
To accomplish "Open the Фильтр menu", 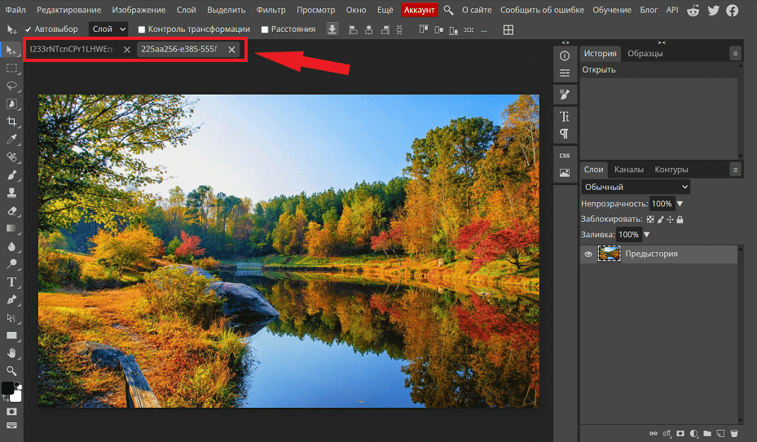I will [x=271, y=10].
